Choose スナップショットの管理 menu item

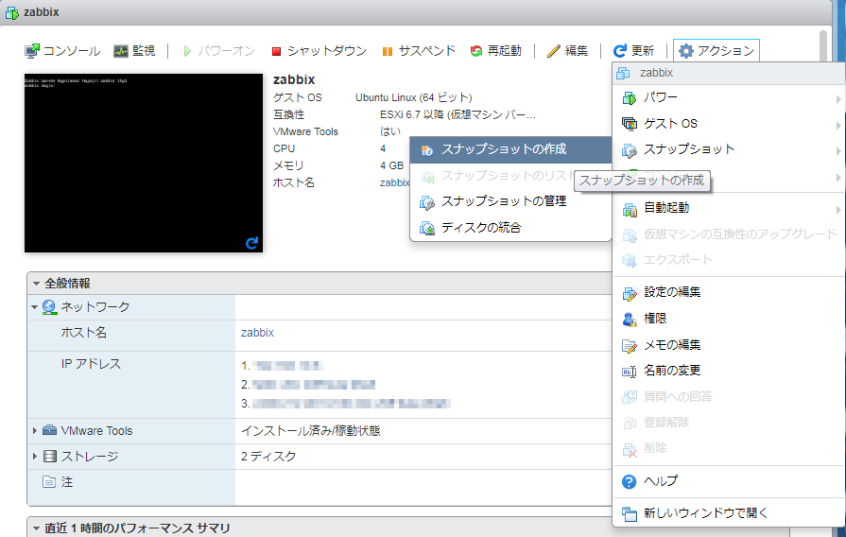[503, 201]
